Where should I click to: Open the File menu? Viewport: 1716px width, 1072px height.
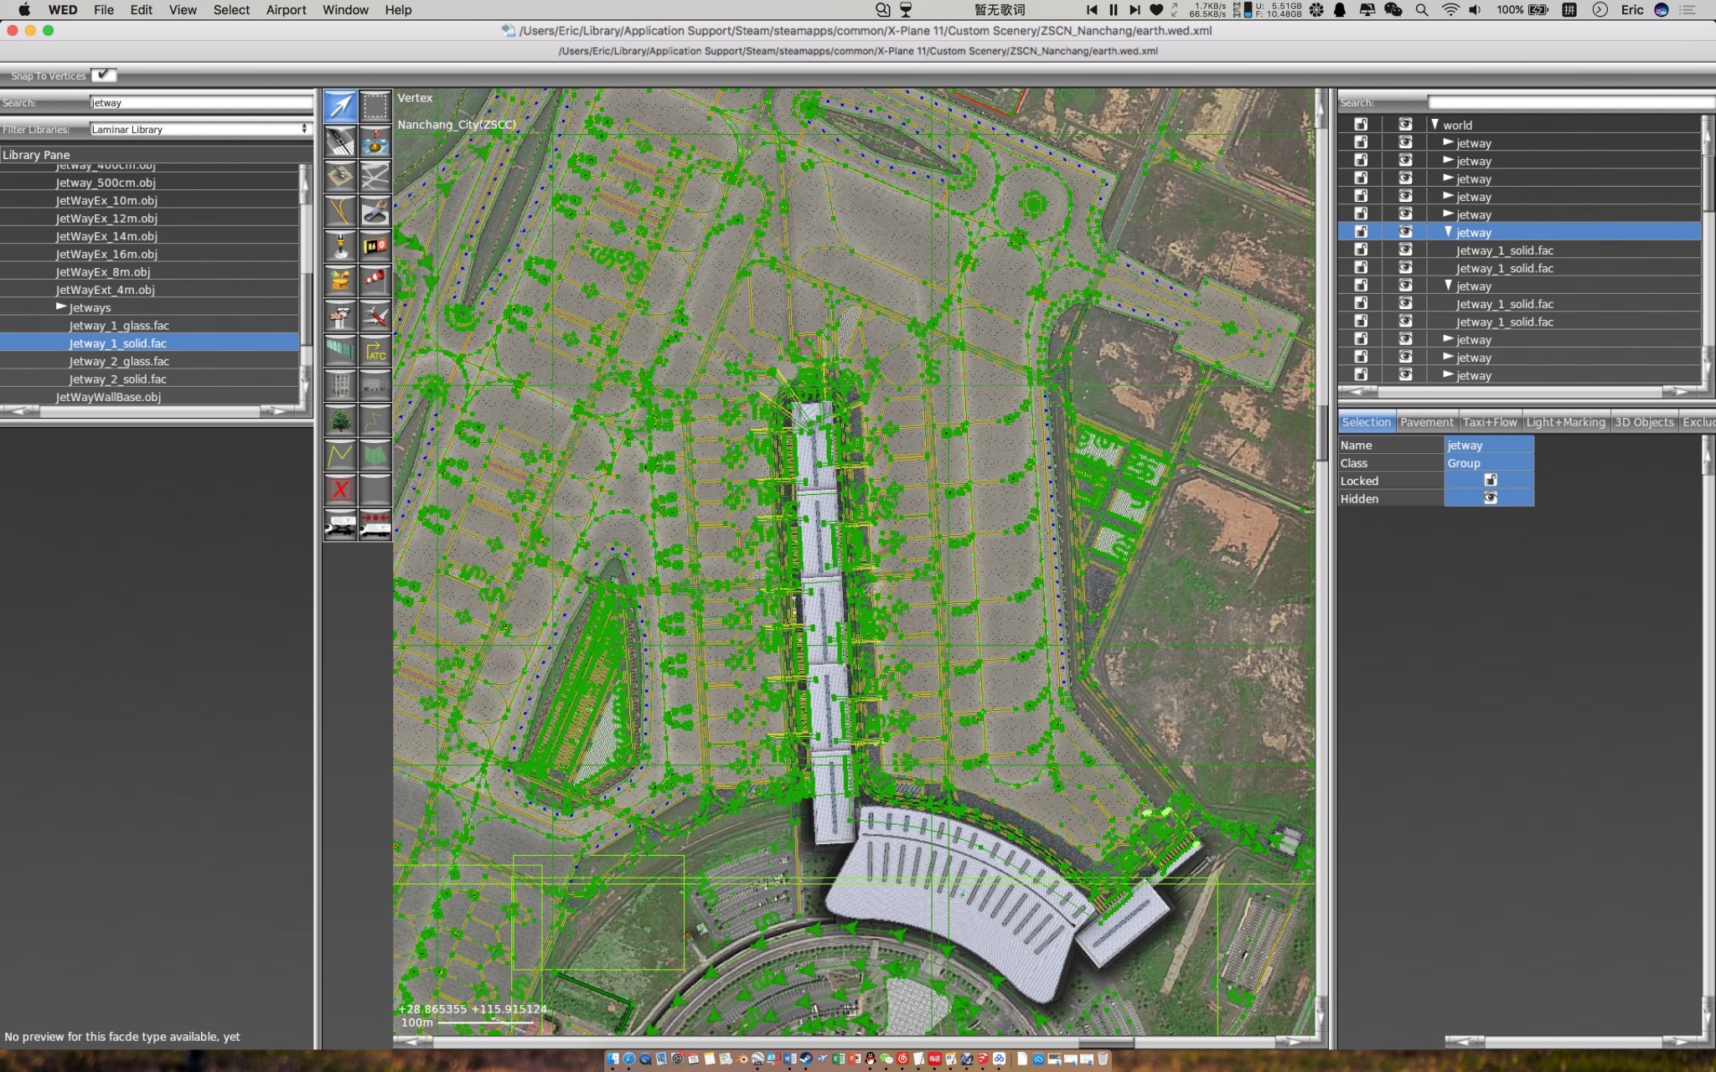click(x=104, y=10)
